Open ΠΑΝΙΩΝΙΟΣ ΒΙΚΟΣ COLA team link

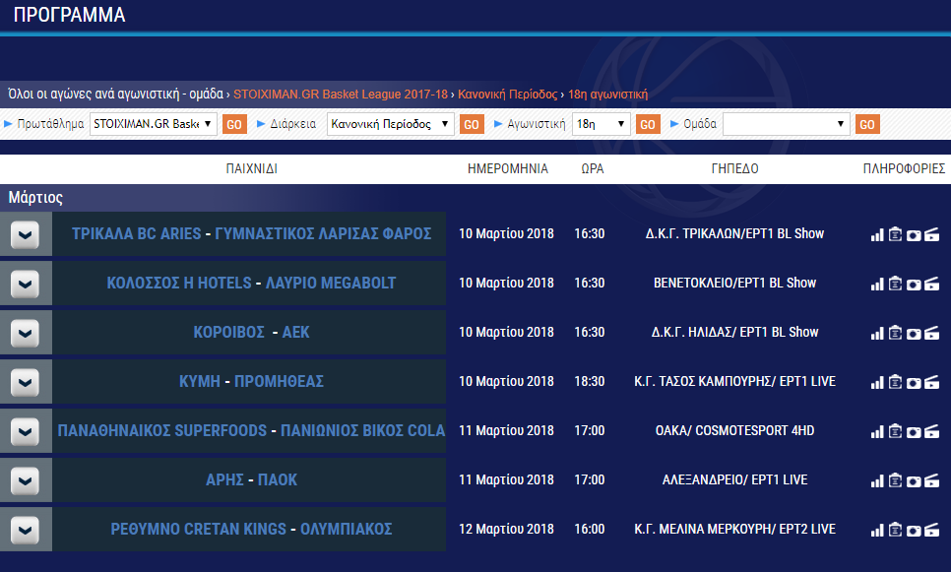tap(362, 430)
